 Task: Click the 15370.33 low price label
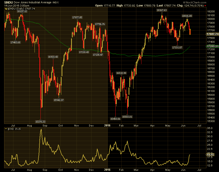pos(40,122)
